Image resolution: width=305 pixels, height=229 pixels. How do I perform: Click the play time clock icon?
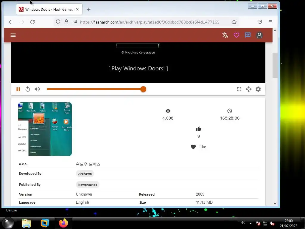click(x=230, y=111)
